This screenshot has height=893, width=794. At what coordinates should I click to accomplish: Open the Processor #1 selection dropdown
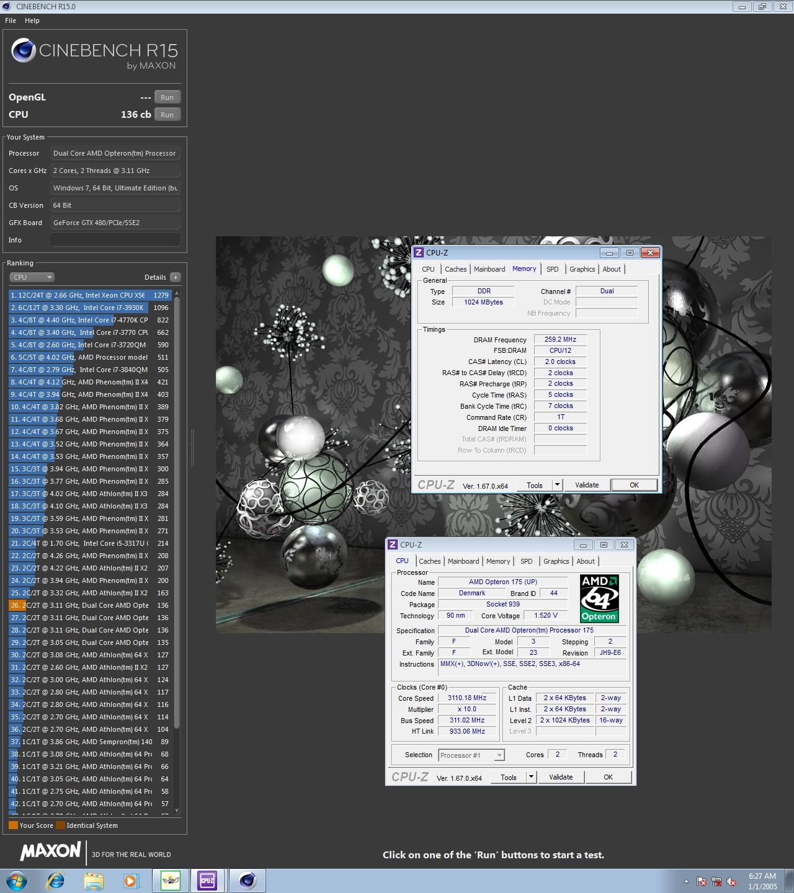tap(471, 755)
